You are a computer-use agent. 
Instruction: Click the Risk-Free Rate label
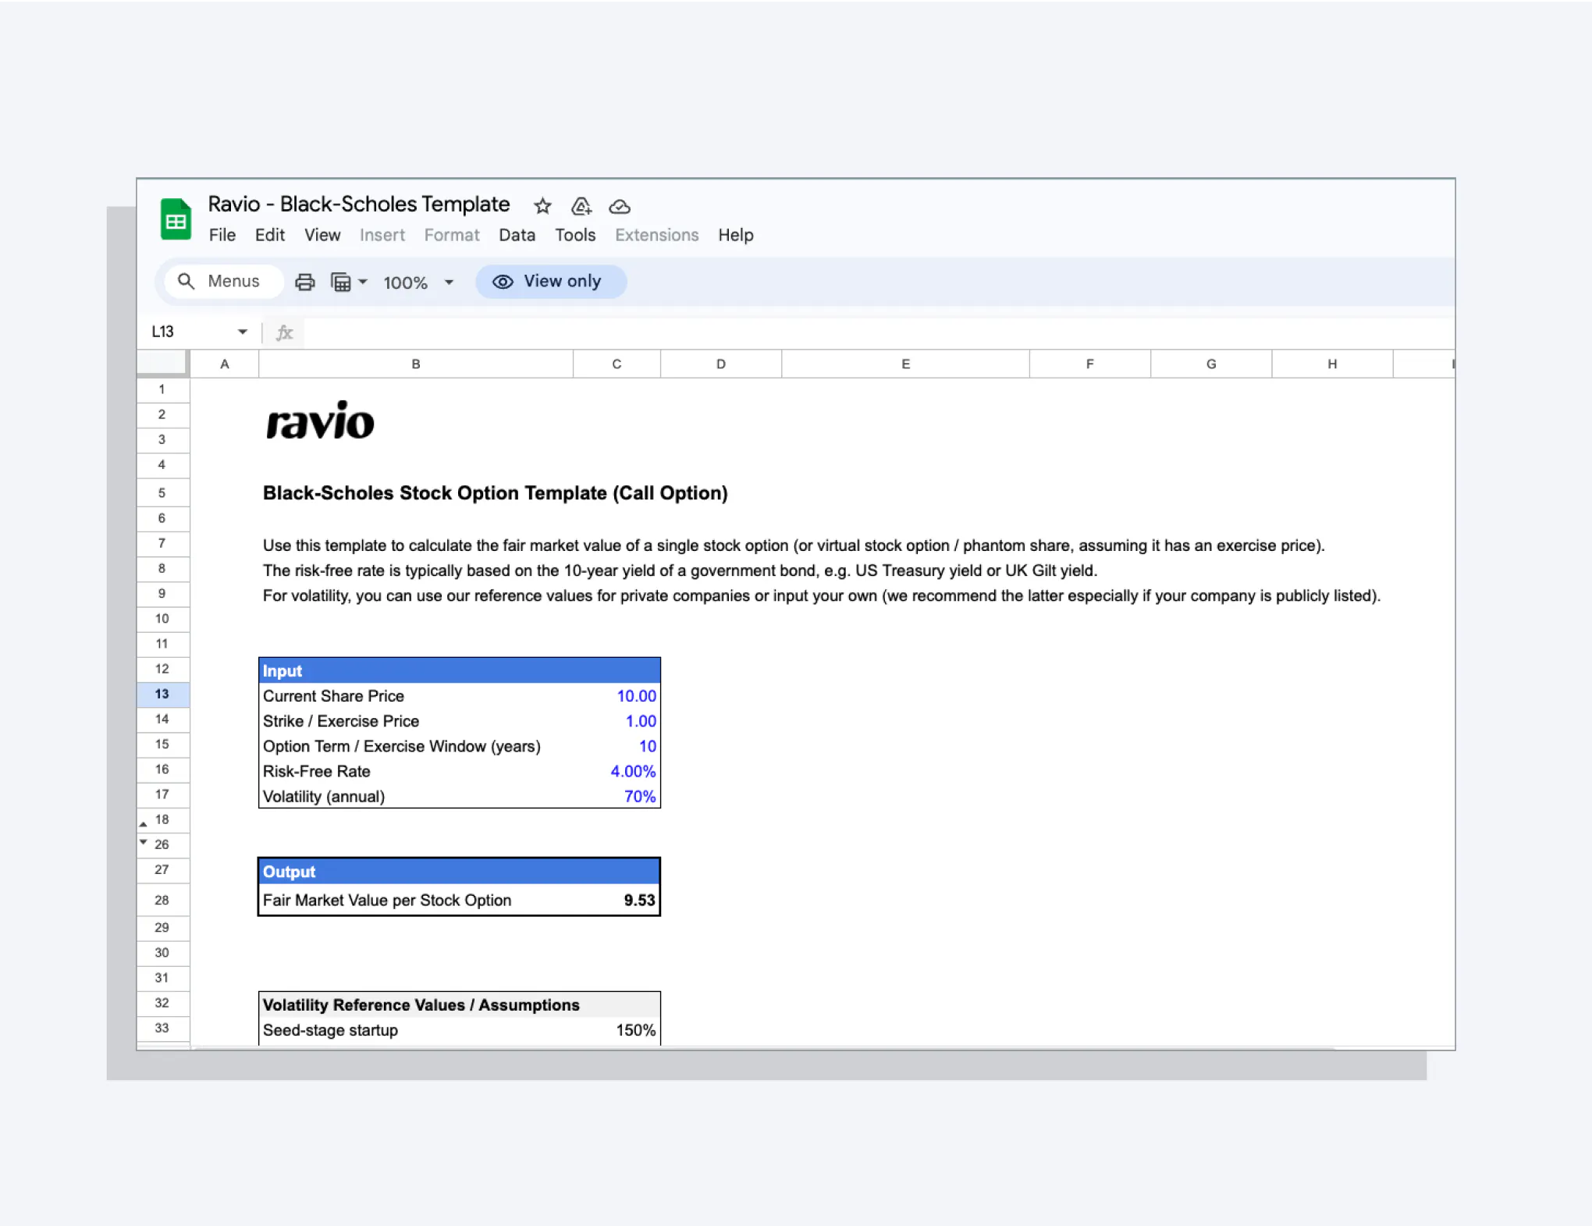point(317,771)
